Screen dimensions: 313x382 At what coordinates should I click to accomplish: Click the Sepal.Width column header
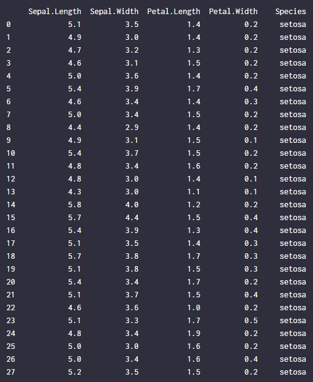click(114, 12)
